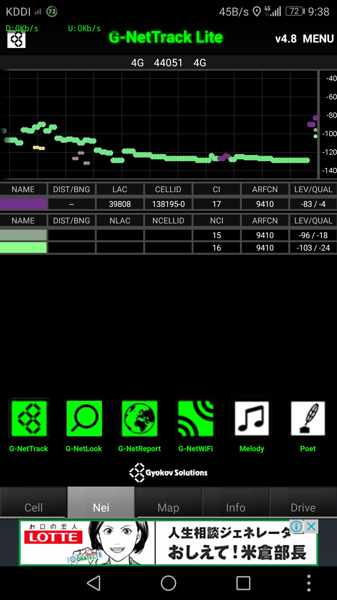Tap neighbor level -103 / -24
Image resolution: width=337 pixels, height=600 pixels.
(313, 247)
